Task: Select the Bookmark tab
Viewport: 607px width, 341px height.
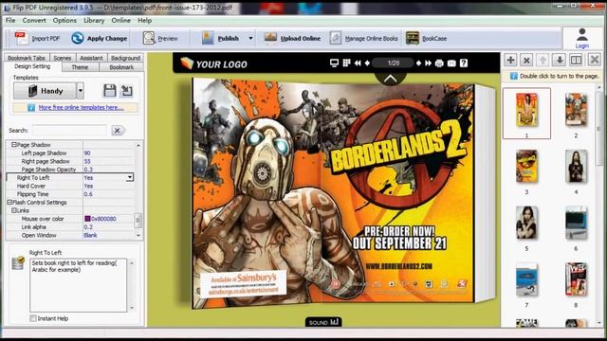Action: [121, 67]
